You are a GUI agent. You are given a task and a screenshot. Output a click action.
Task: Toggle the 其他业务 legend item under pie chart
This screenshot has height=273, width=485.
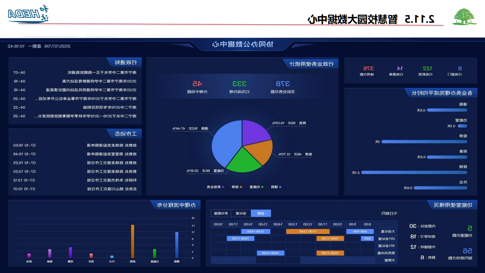point(216,187)
